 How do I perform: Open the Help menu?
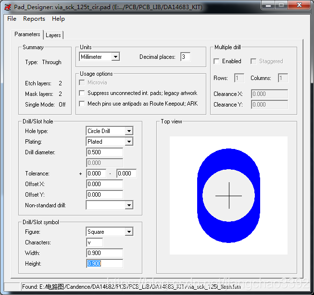coord(58,19)
